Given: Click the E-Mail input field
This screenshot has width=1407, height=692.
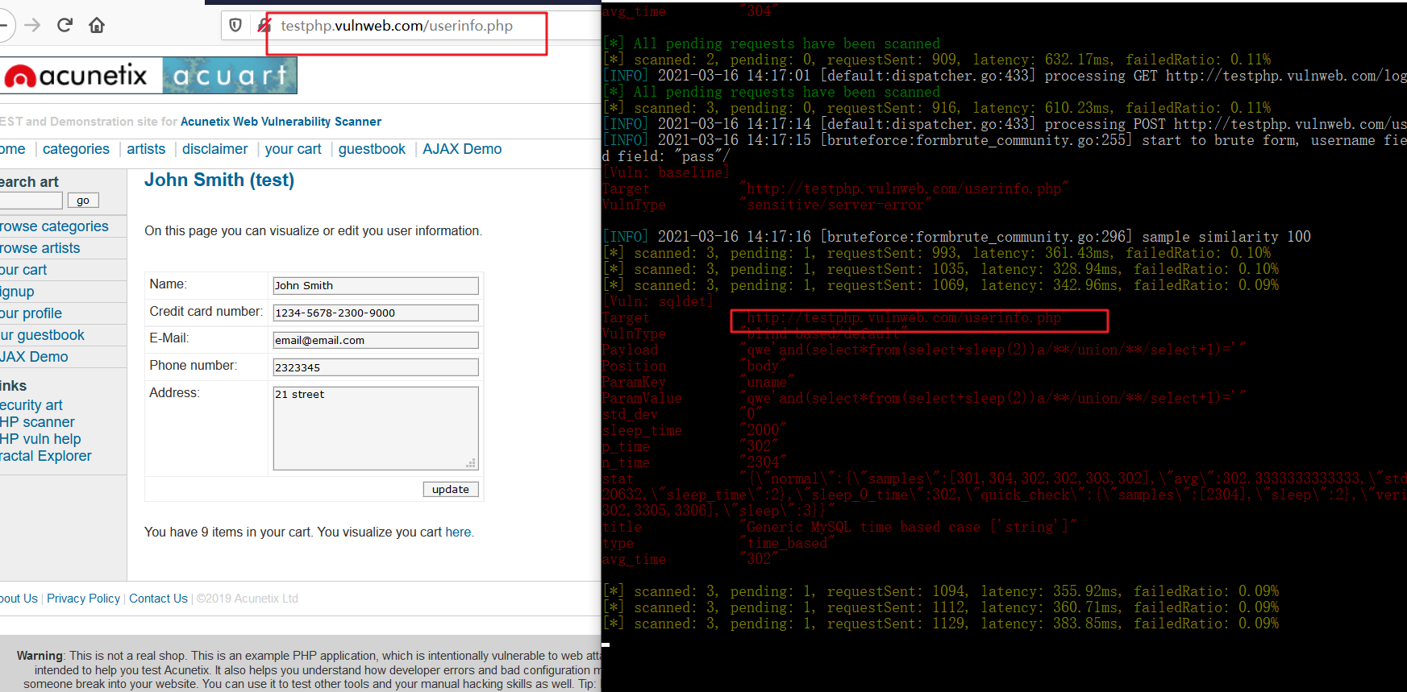Looking at the screenshot, I should click(x=376, y=340).
